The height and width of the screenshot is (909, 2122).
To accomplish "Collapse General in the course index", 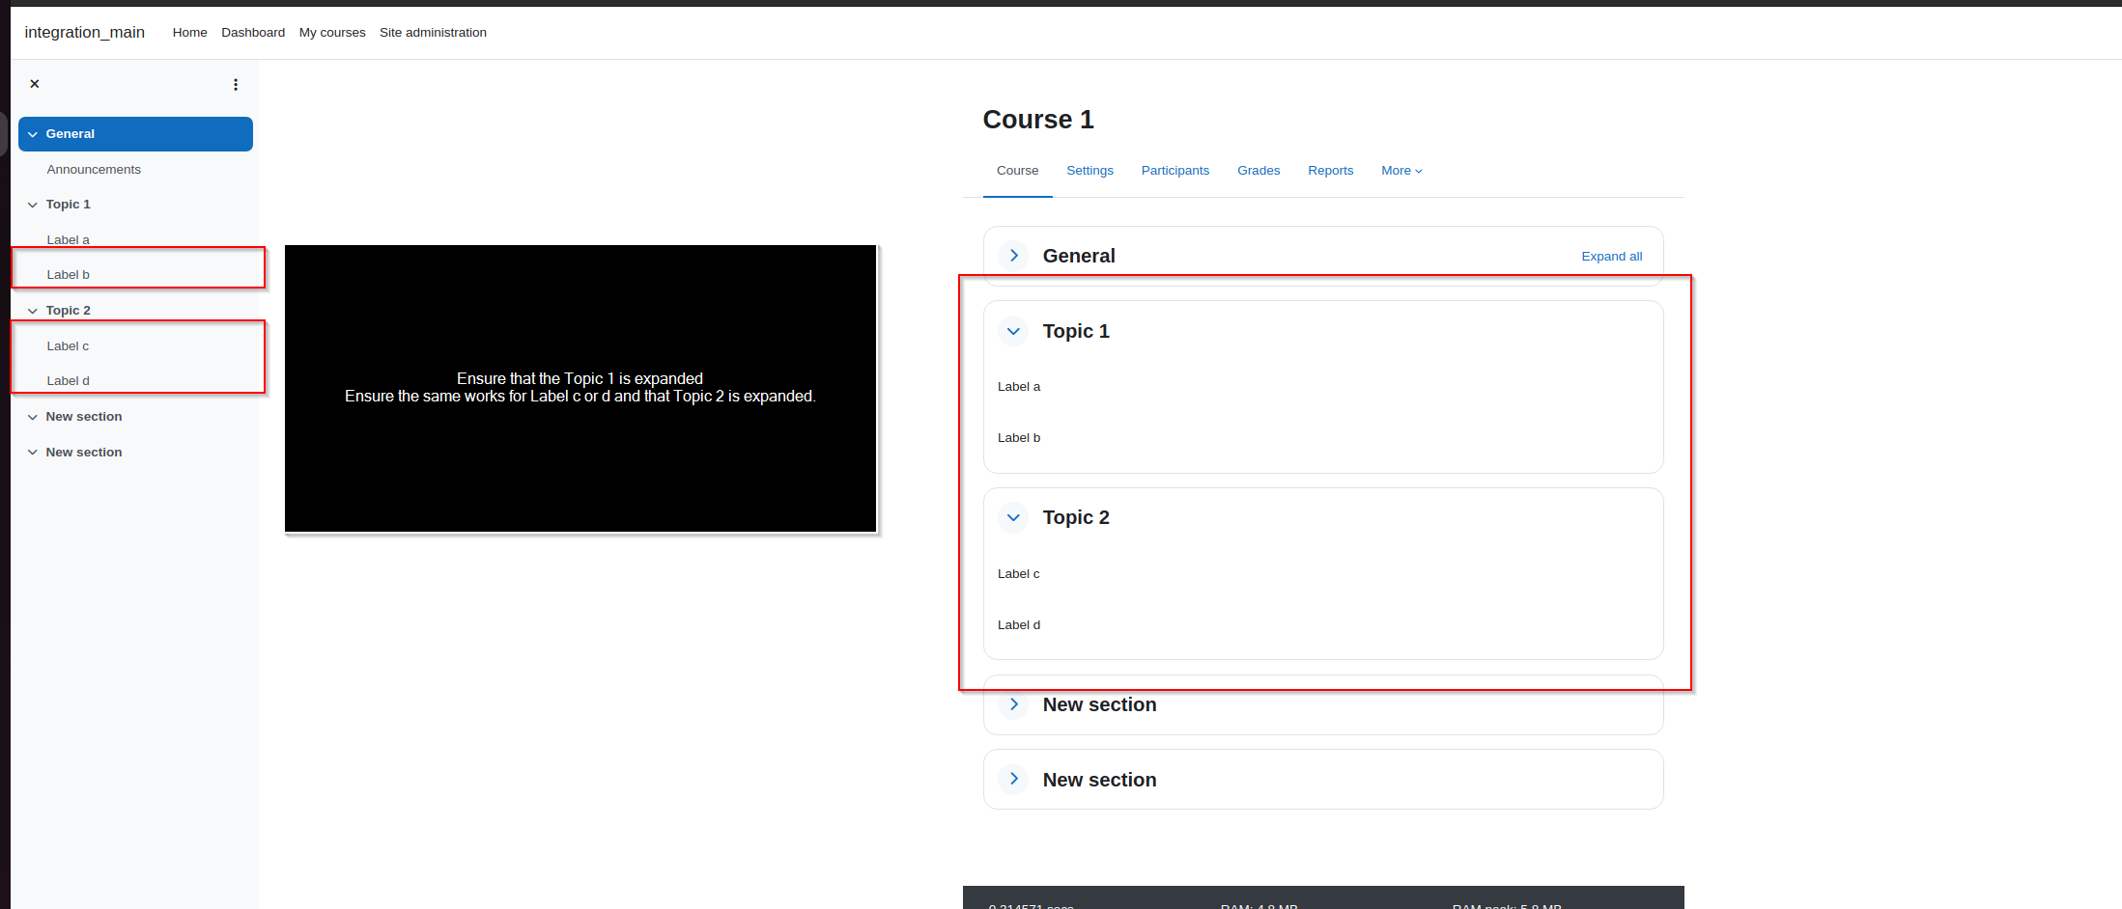I will click(33, 134).
